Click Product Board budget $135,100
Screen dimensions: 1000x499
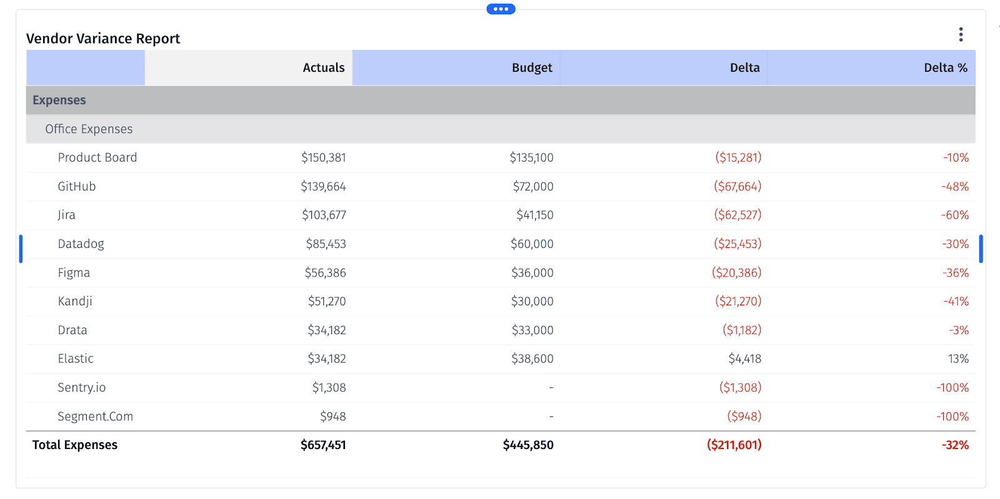pyautogui.click(x=531, y=157)
